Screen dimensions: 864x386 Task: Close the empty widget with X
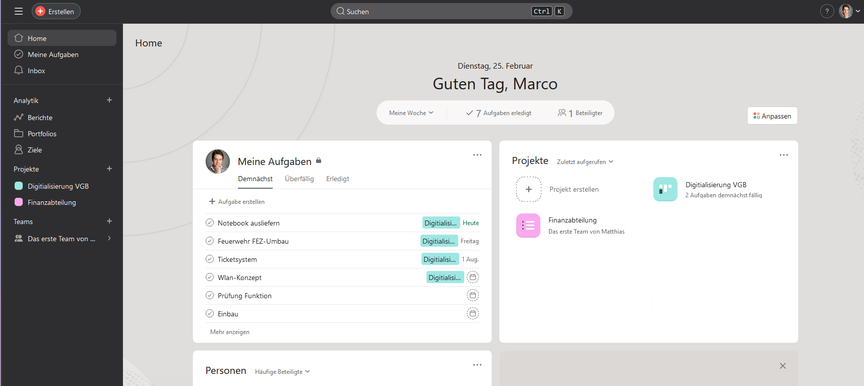pos(783,366)
